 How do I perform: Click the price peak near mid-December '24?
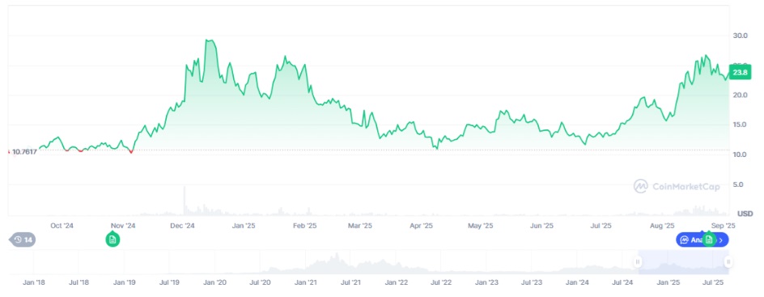tap(210, 40)
